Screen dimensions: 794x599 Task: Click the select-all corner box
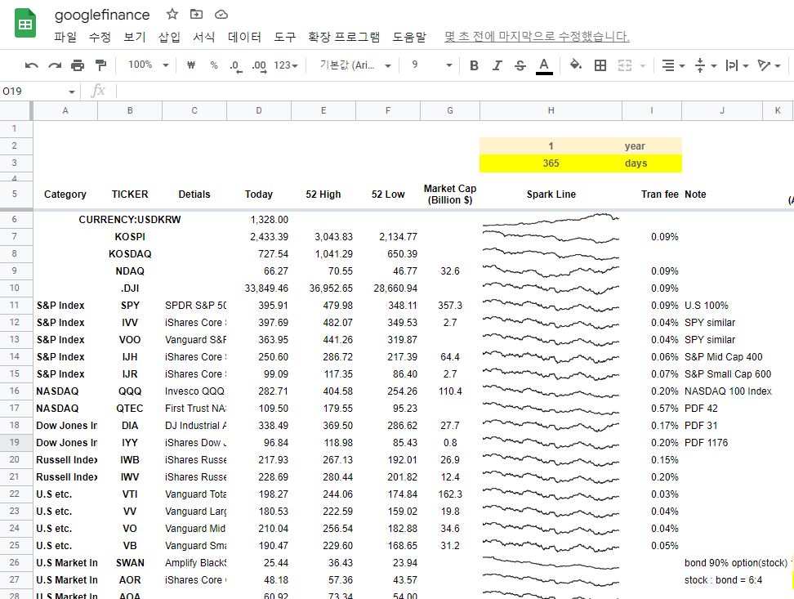[16, 110]
